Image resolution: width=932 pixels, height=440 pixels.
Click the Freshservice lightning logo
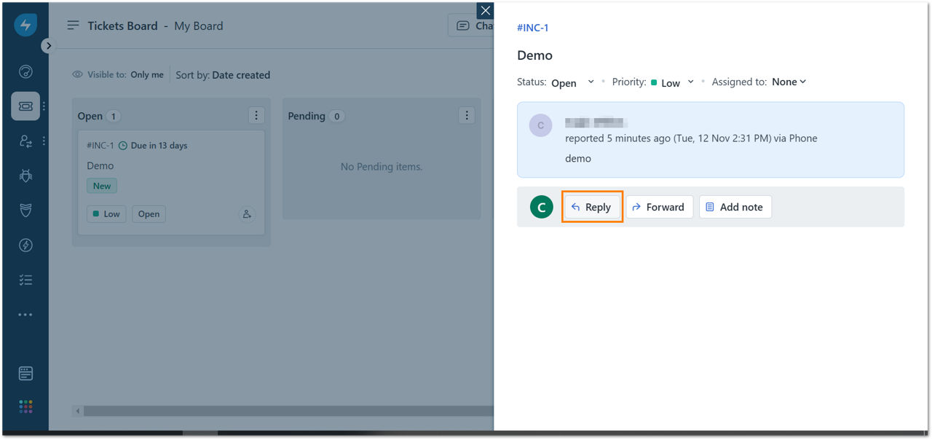point(25,25)
